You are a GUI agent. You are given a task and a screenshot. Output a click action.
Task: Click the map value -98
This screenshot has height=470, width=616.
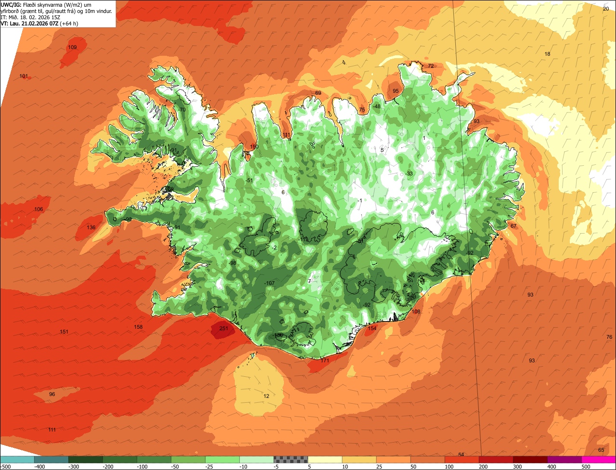coord(232,263)
